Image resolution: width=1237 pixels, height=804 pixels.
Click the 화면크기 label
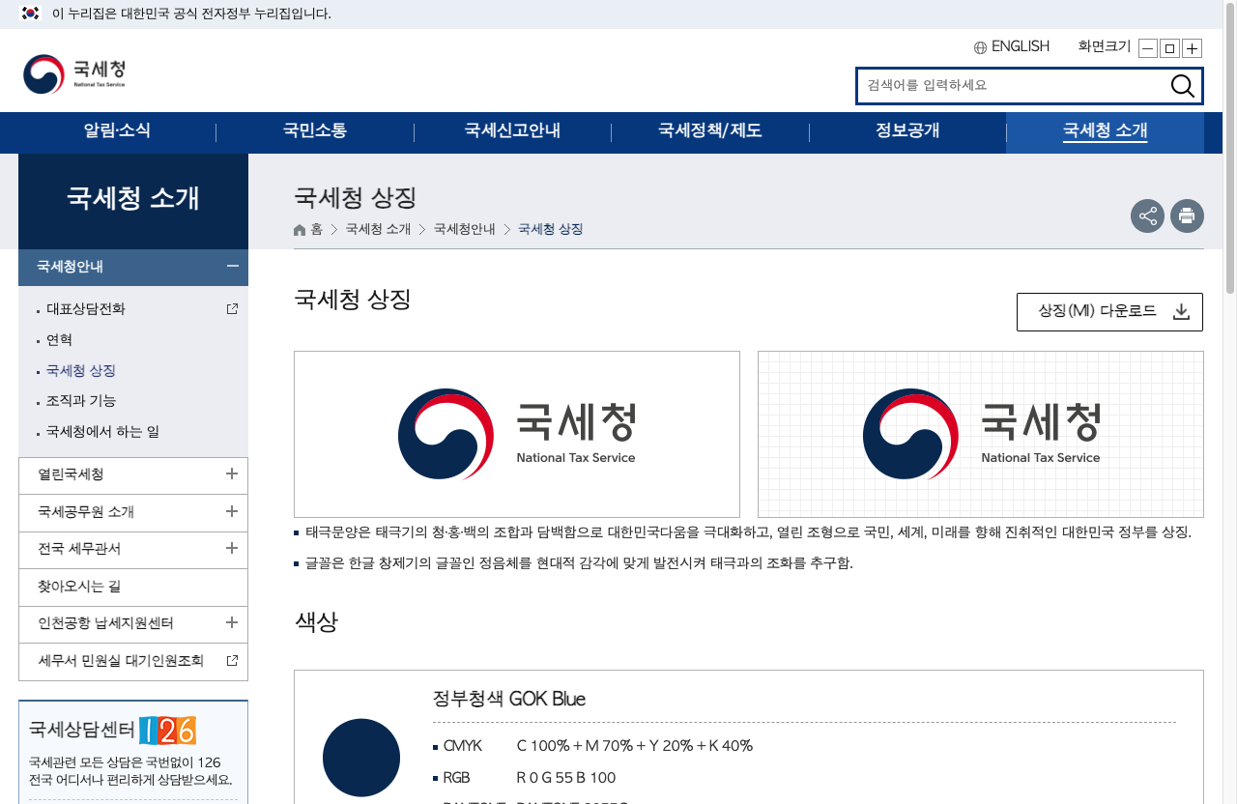tap(1105, 46)
